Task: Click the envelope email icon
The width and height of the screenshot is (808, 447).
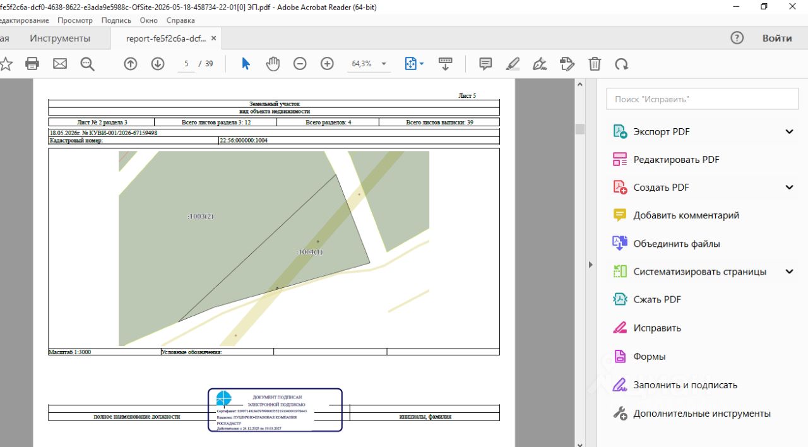Action: click(x=60, y=64)
